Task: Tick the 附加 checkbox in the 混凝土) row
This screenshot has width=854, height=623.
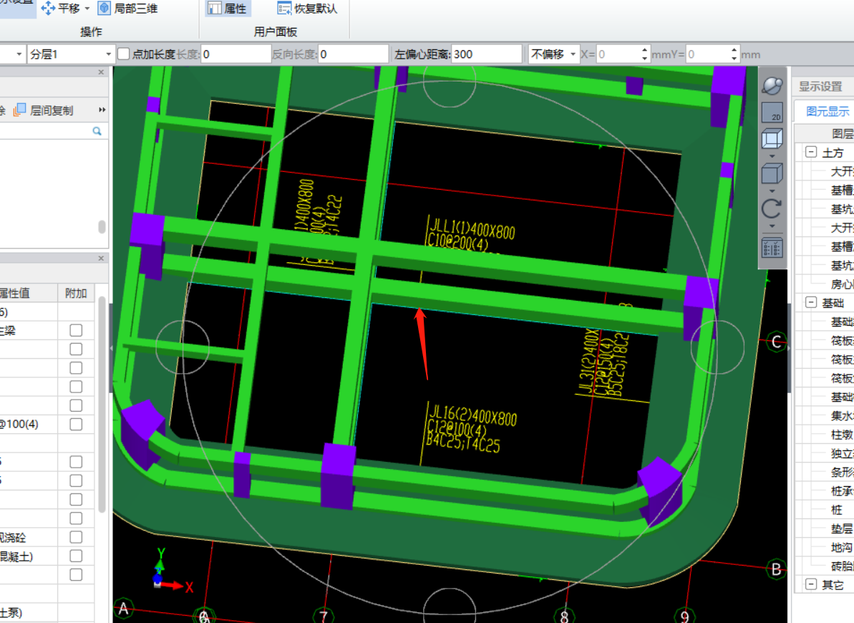Action: point(77,556)
